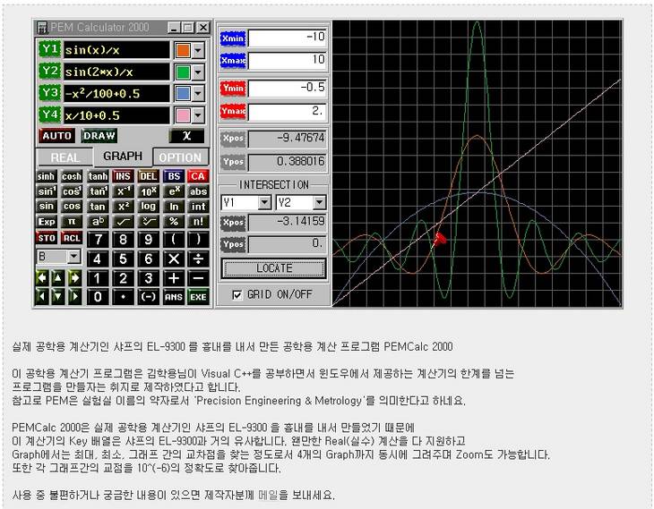The image size is (654, 509).
Task: Click the STO store key
Action: point(47,238)
